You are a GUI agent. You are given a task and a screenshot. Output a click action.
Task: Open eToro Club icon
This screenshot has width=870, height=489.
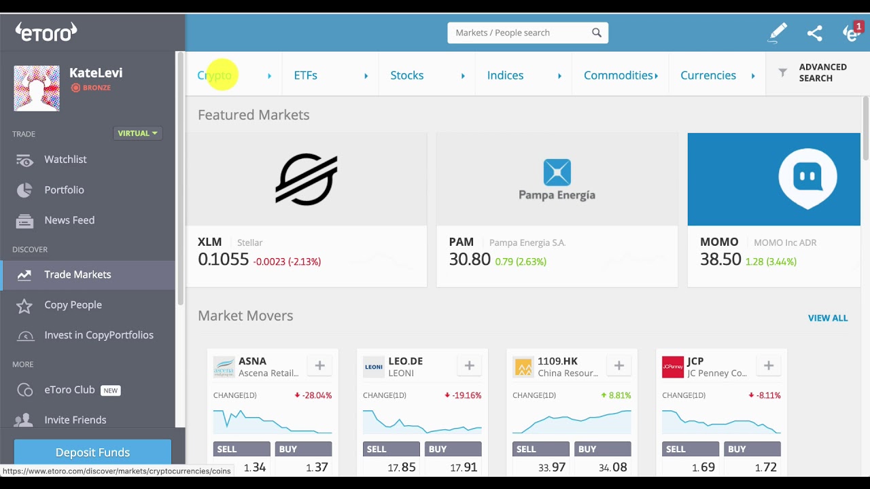point(24,390)
